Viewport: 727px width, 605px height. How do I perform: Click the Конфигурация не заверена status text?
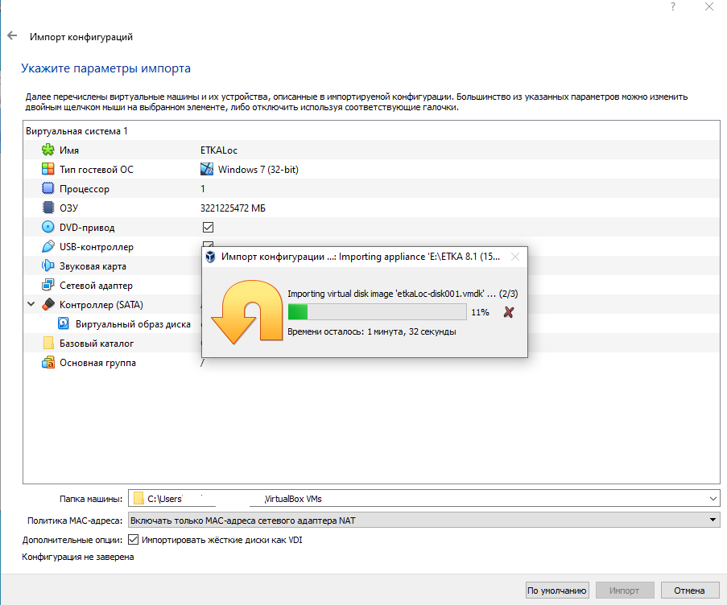78,557
